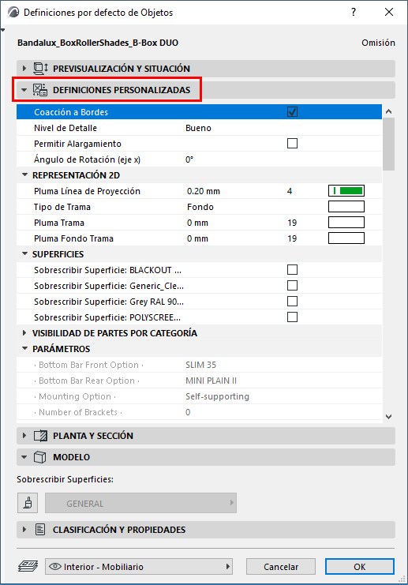
Task: Click the Mounting Option value Self-supporting
Action: tap(218, 396)
